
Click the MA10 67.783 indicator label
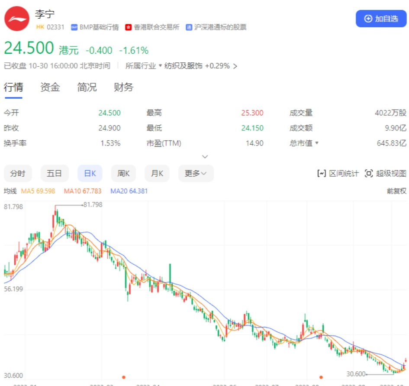(83, 191)
